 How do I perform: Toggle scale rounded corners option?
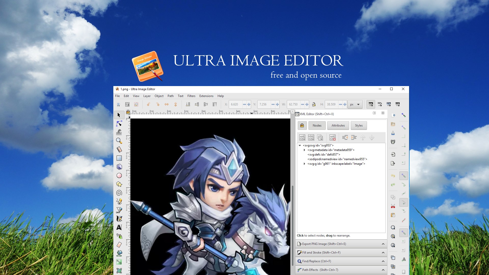(x=380, y=104)
